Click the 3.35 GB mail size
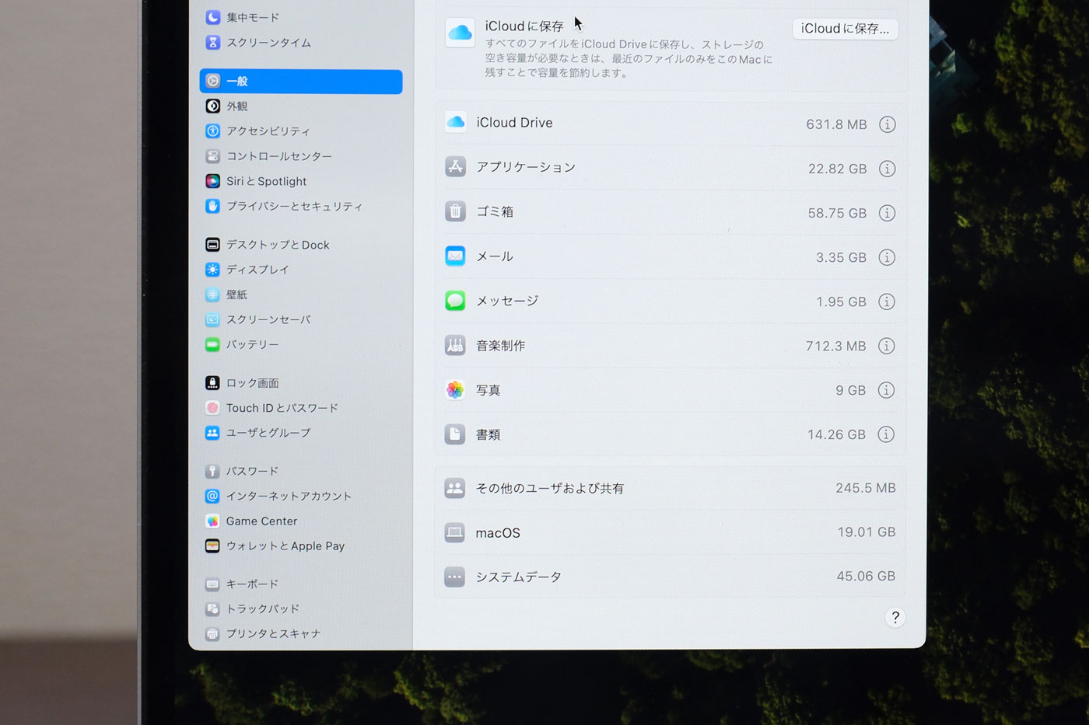 pyautogui.click(x=841, y=257)
